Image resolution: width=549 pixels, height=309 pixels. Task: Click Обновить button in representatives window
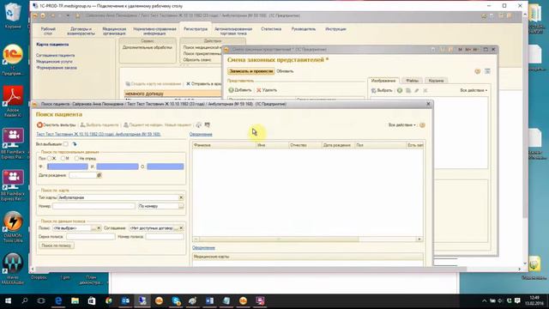(x=285, y=71)
